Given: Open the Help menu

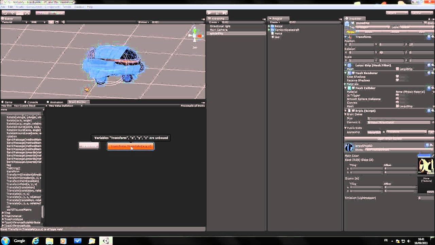Looking at the screenshot, I should (90, 7).
